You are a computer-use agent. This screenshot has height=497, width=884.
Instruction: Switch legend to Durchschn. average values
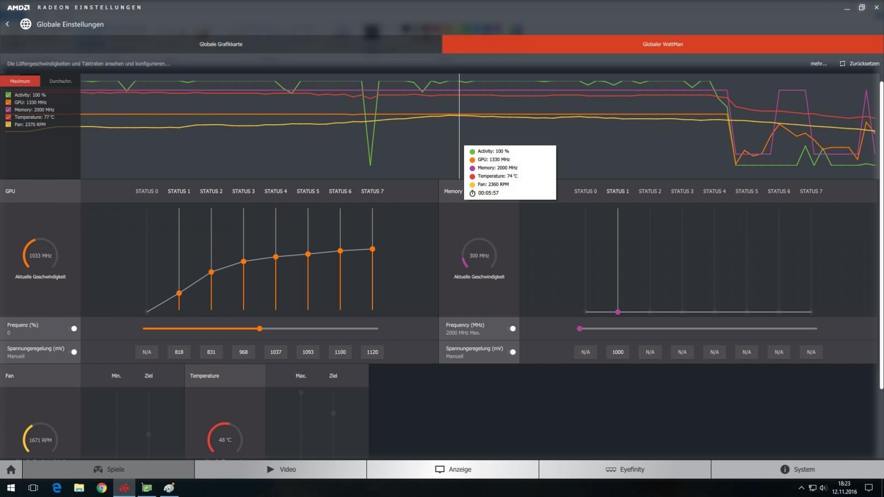tap(61, 81)
